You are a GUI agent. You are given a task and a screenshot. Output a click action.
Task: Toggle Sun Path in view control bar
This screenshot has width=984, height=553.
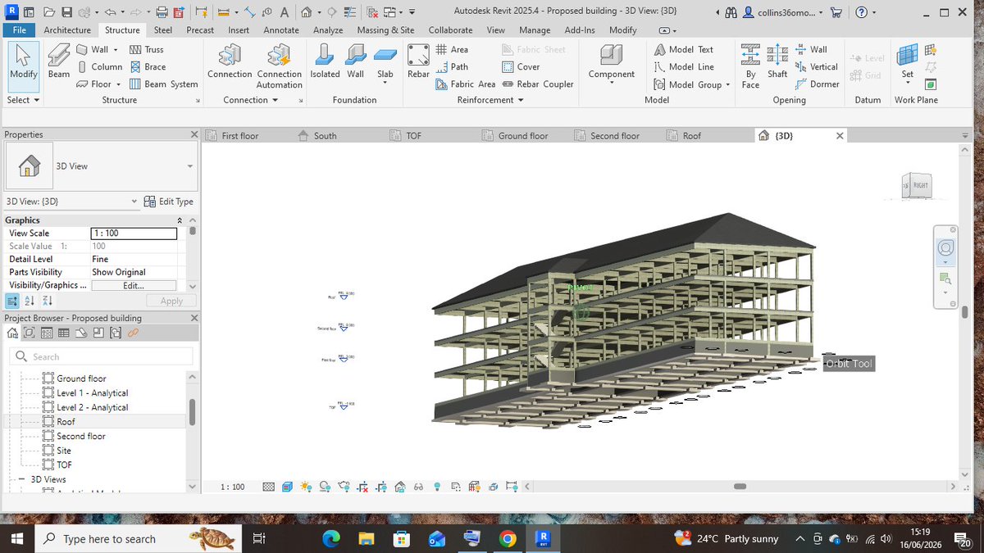pos(306,487)
